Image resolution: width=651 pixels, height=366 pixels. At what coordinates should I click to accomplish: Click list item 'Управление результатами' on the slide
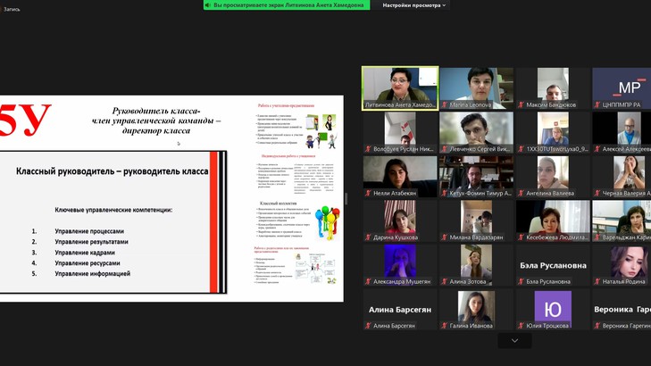tap(91, 242)
